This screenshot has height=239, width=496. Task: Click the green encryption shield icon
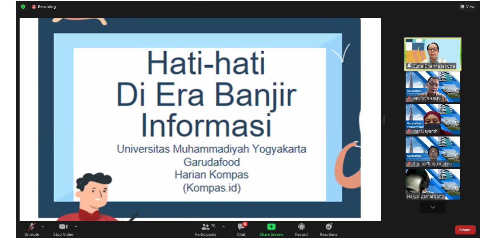pos(23,7)
